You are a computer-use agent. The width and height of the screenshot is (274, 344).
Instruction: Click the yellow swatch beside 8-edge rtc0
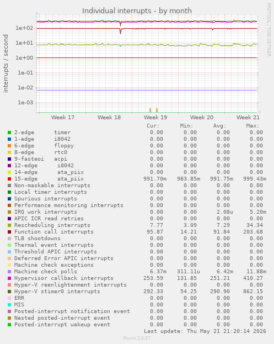point(9,152)
